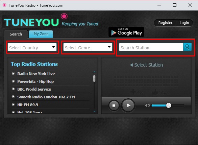Select Smooth Radio London 102.2 FM radio button
198x145 pixels.
pos(13,97)
